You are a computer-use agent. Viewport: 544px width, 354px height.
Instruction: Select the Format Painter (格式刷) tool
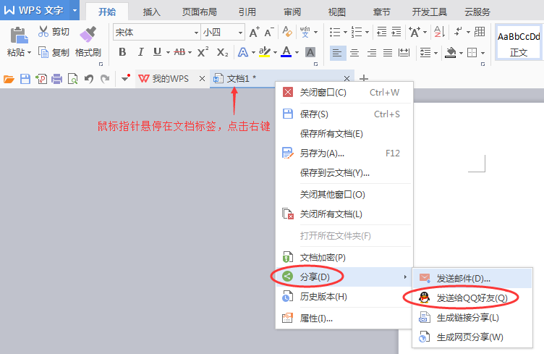click(x=88, y=42)
